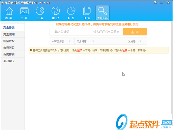Open the 积分 points chart icon
Screen dimensions: 173x130
(71, 13)
